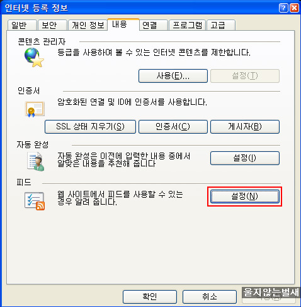Click the help question mark icon
301x307 pixels.
point(283,8)
